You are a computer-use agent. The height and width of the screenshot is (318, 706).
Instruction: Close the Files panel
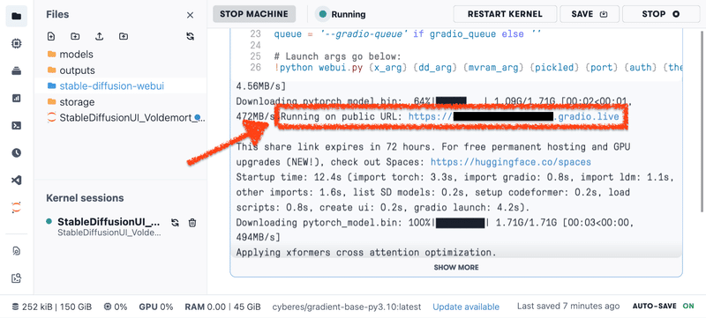[x=190, y=15]
